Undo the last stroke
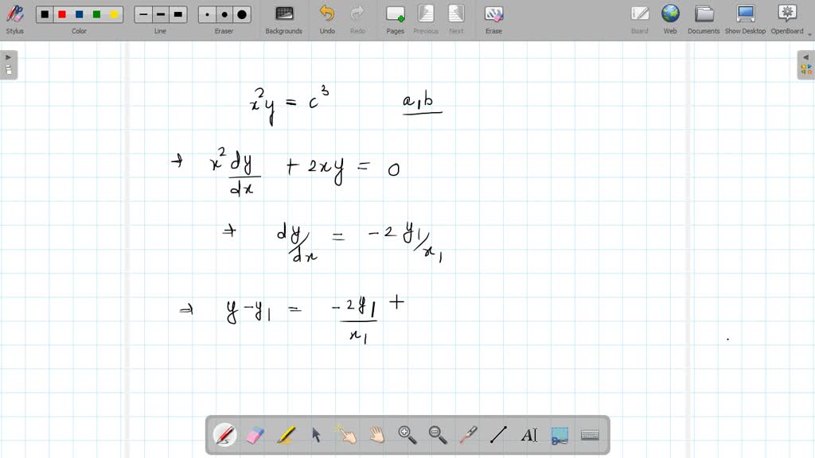This screenshot has width=815, height=458. (x=327, y=19)
